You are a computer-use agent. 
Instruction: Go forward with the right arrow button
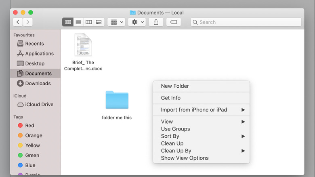click(x=28, y=22)
